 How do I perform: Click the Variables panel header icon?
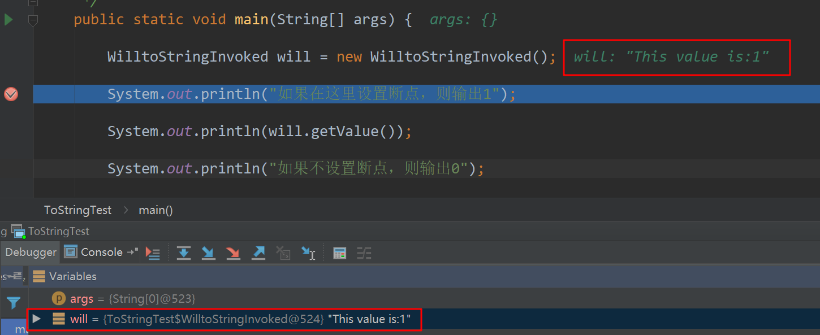coord(39,276)
